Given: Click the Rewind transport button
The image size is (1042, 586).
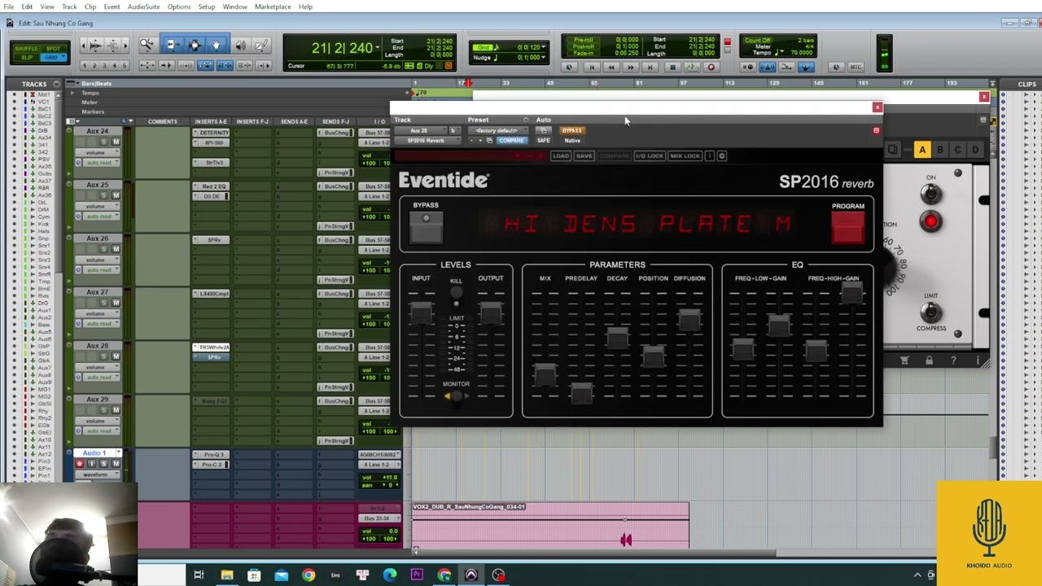Looking at the screenshot, I should (x=611, y=68).
